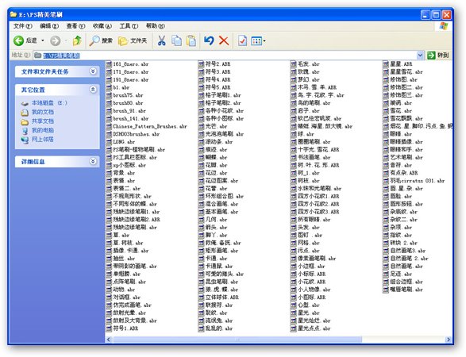Delete with the red X icon

pyautogui.click(x=224, y=40)
